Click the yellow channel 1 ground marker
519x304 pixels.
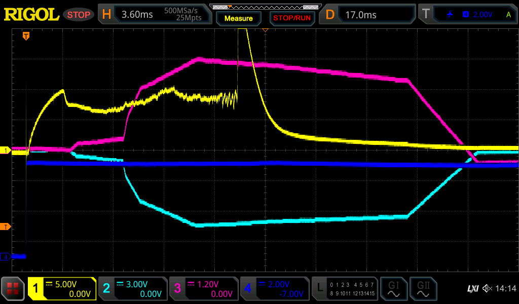[x=6, y=150]
